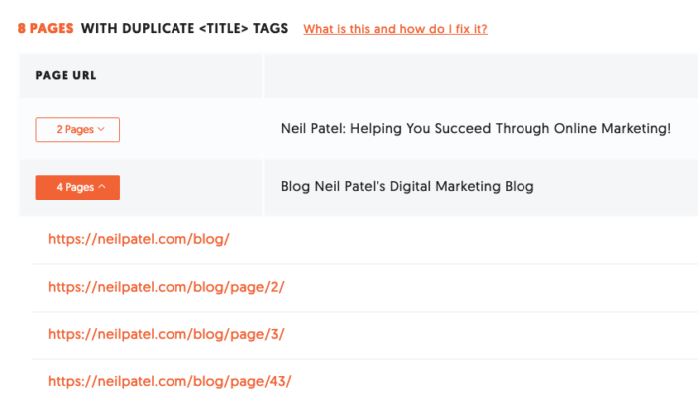Screen dimensions: 698x400
Task: Expand the 2 Pages dropdown button
Action: [x=78, y=129]
